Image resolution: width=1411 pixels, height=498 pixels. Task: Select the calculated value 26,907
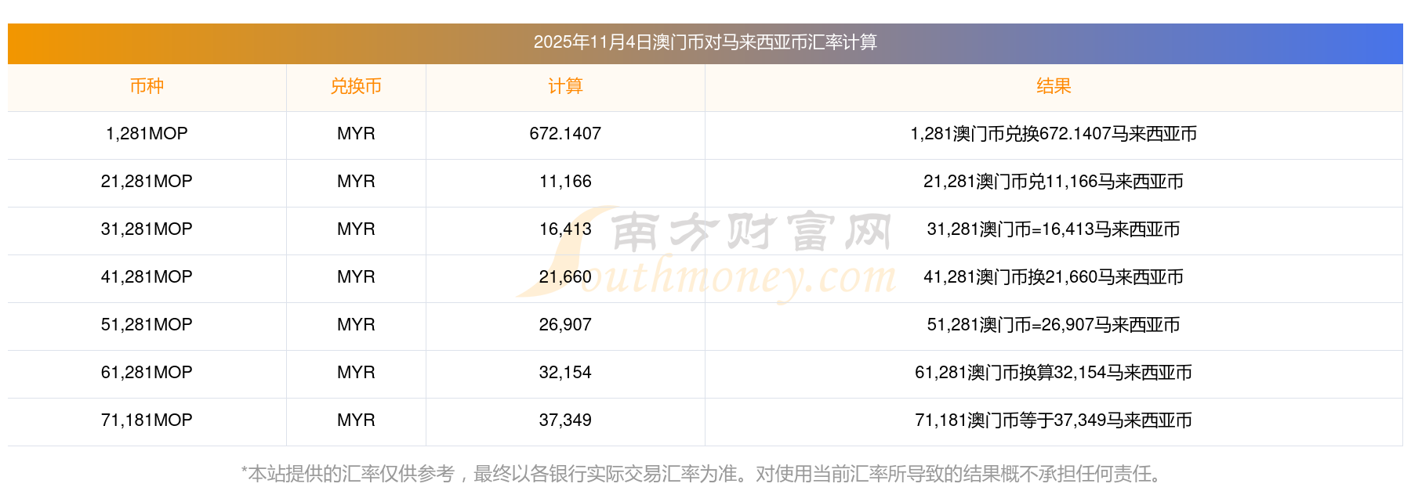pyautogui.click(x=565, y=325)
